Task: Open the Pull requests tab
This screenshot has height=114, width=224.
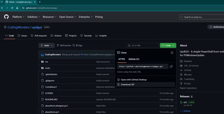Action: click(x=39, y=36)
